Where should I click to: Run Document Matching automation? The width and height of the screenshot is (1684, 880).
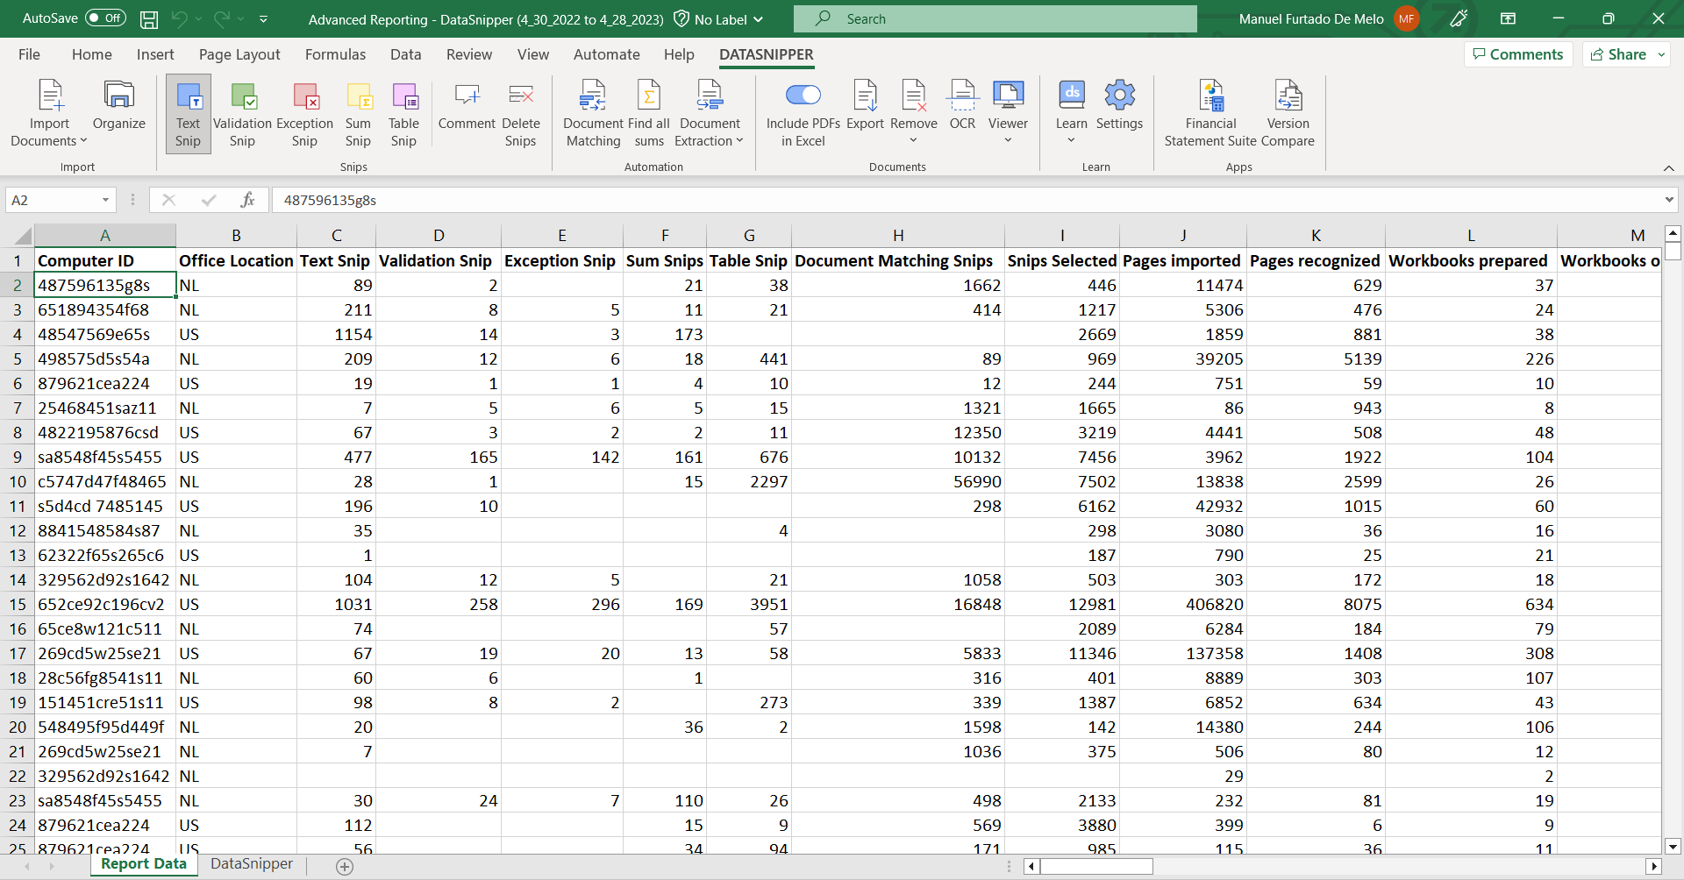pos(593,114)
